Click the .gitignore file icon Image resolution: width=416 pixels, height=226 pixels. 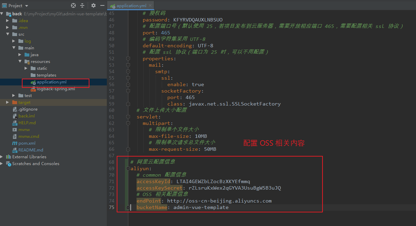15,109
